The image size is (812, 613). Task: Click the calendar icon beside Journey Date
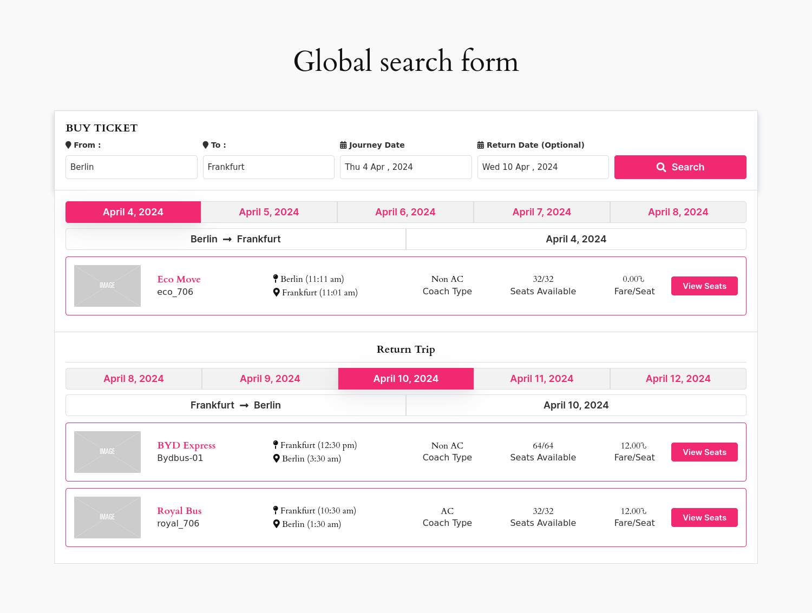pos(343,145)
